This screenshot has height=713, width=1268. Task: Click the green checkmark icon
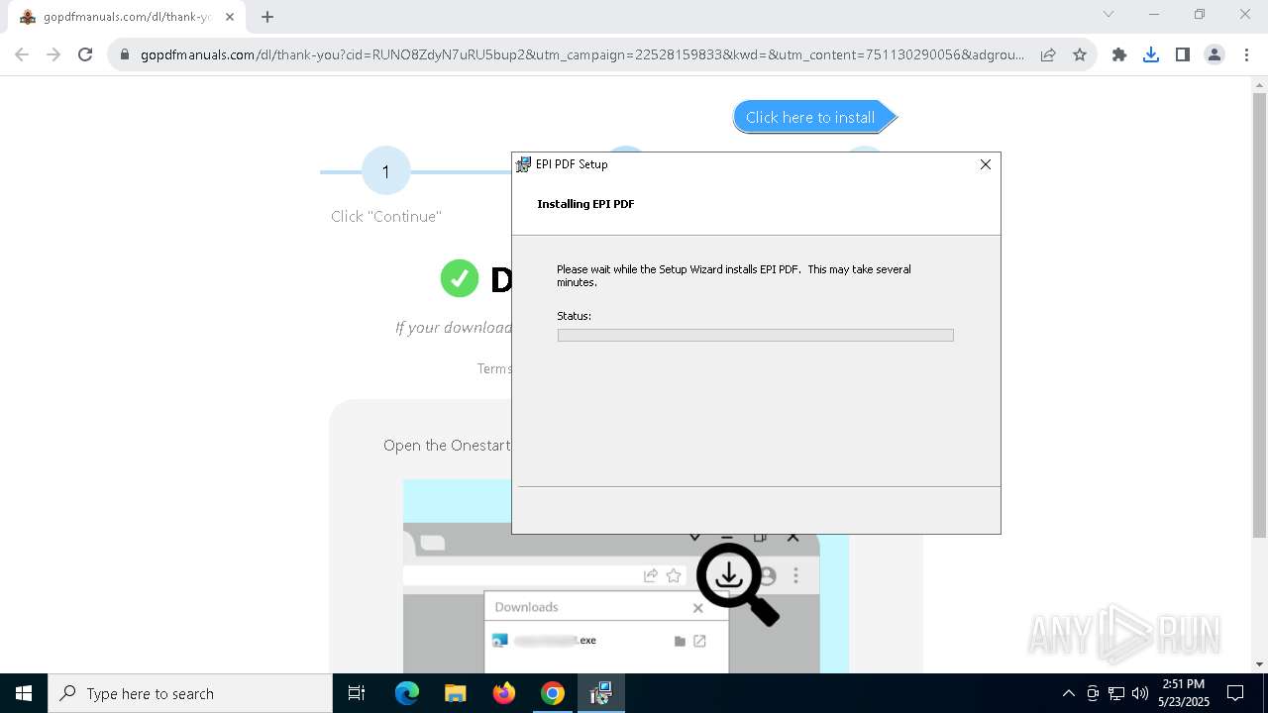click(460, 278)
